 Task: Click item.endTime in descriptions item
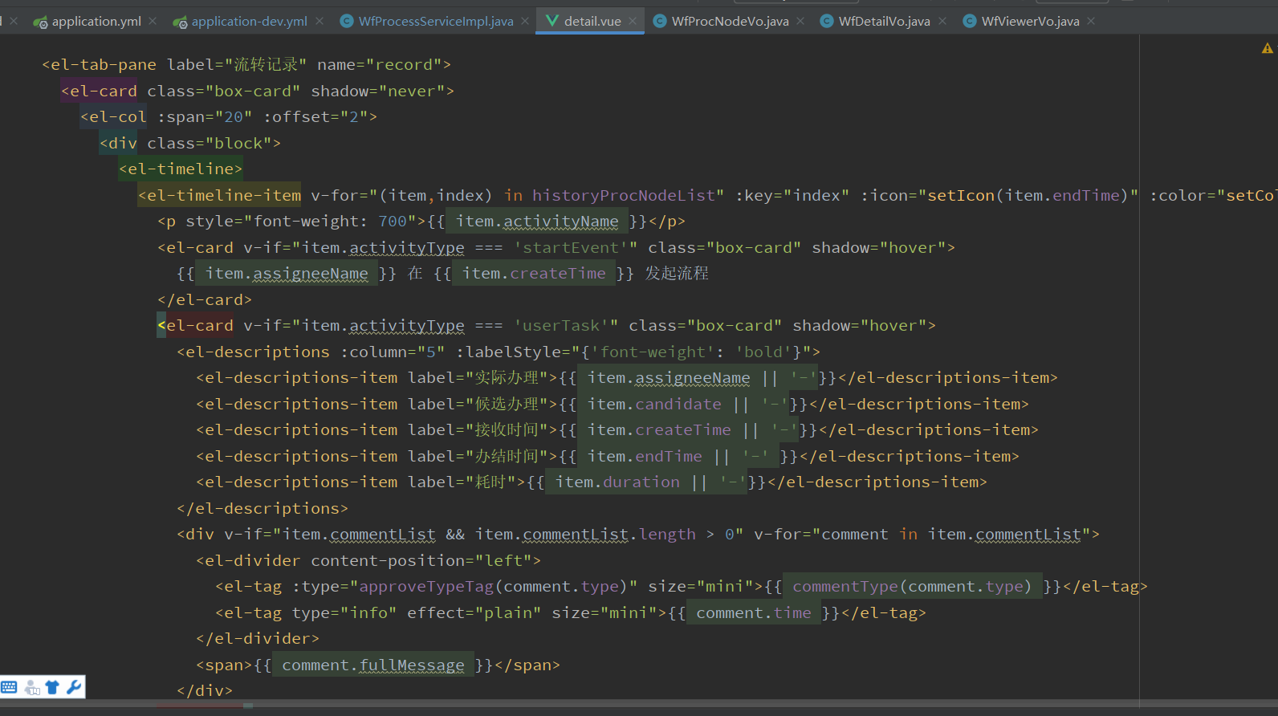pos(645,456)
